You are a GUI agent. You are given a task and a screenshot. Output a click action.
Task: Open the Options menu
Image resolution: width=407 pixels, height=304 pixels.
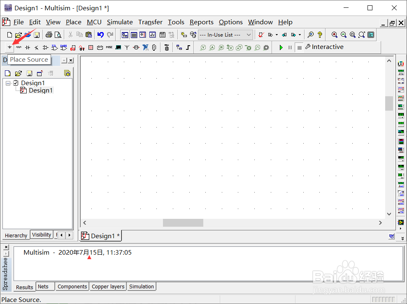pos(231,22)
